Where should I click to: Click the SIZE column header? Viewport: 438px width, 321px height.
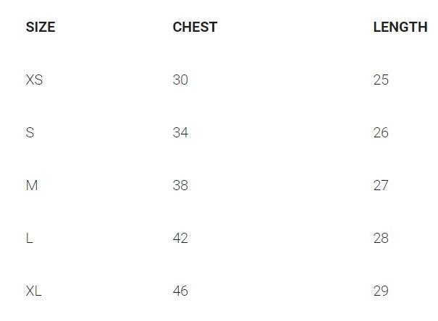click(x=41, y=27)
